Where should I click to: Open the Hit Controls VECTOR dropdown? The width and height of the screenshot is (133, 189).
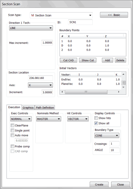point(78,119)
